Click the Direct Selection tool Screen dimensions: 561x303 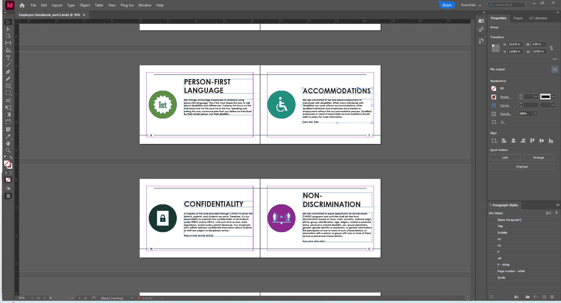coord(8,29)
